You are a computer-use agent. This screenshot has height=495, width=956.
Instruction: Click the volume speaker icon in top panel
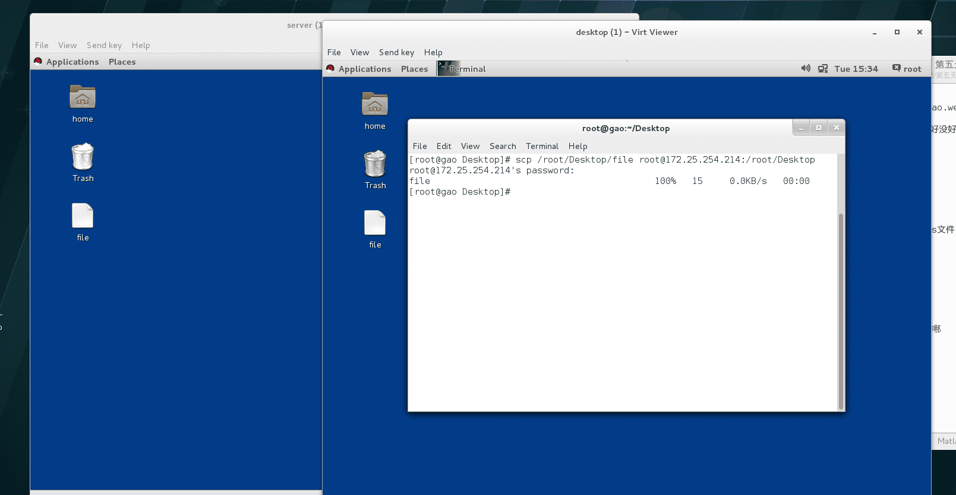coord(806,68)
